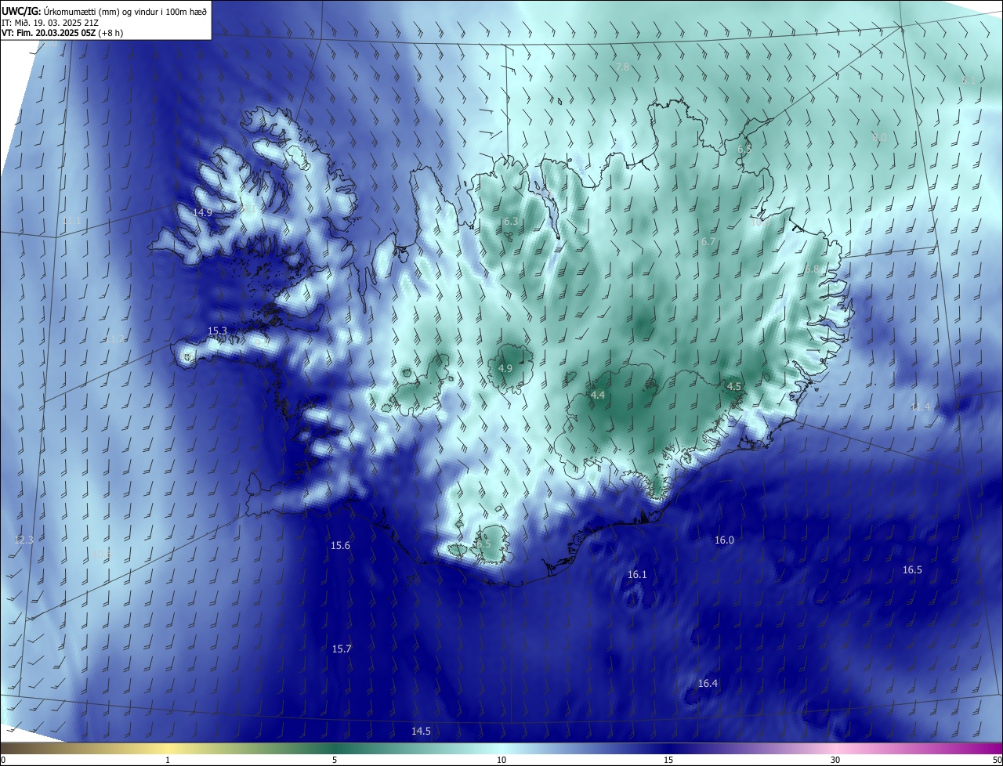1003x766 pixels.
Task: Click the initial time line 'IT: Mið. 19. 03. 2025 21Z'
Action: (50, 23)
